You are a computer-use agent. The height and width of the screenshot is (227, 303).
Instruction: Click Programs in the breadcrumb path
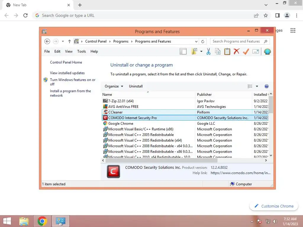pos(121,41)
